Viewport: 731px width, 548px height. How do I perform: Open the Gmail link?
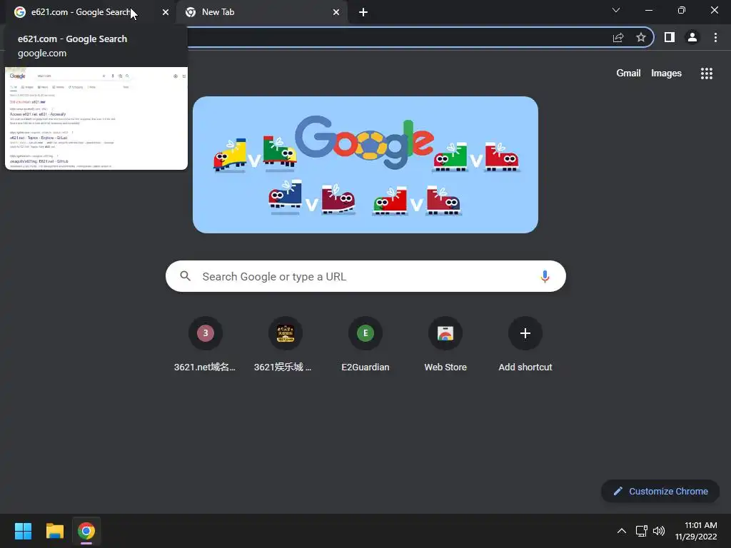628,73
